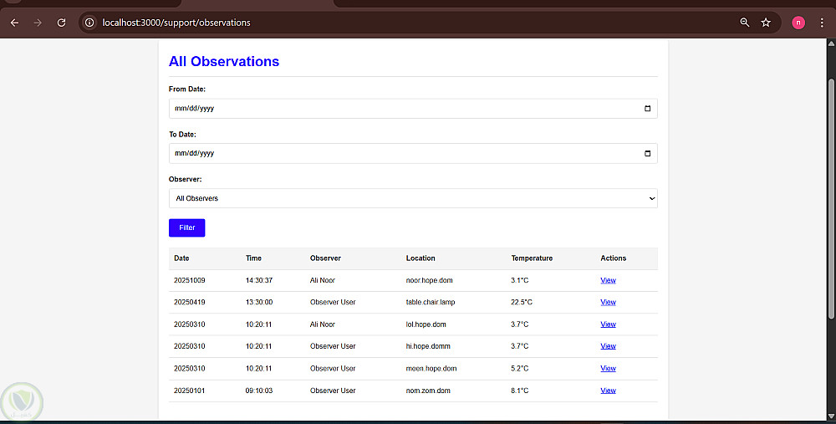Click the blue Filter button
This screenshot has width=836, height=424.
click(186, 227)
